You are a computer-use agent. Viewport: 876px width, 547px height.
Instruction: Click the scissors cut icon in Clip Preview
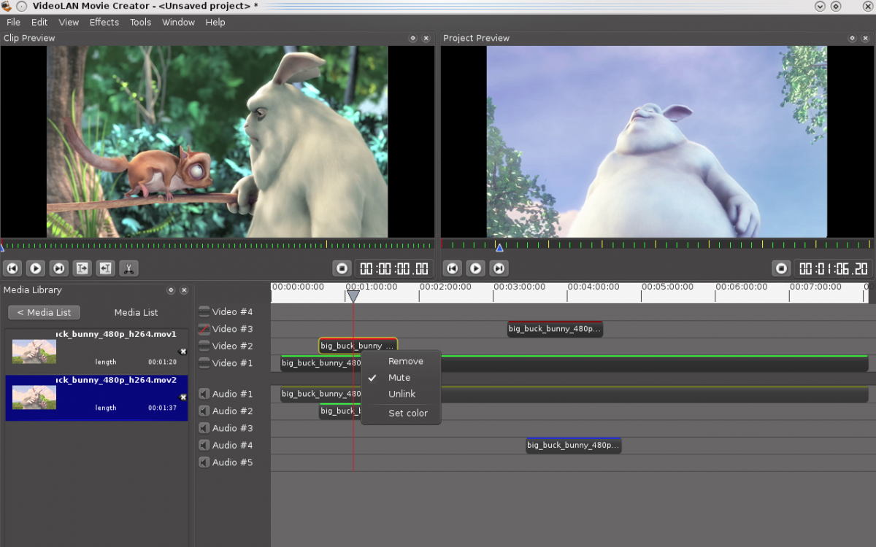[128, 268]
